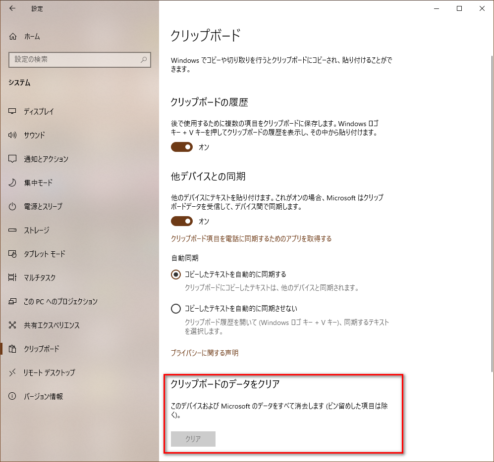Viewport: 494px width, 462px height.
Task: Toggle クリップボードの履歴 switch off
Action: coord(181,147)
